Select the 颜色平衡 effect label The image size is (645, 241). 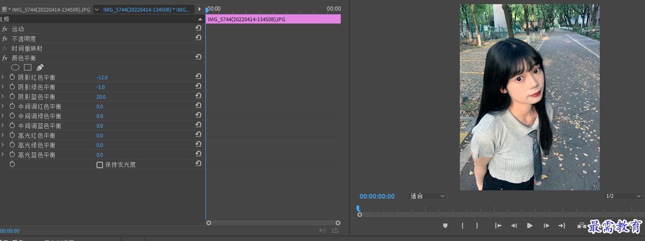click(24, 58)
